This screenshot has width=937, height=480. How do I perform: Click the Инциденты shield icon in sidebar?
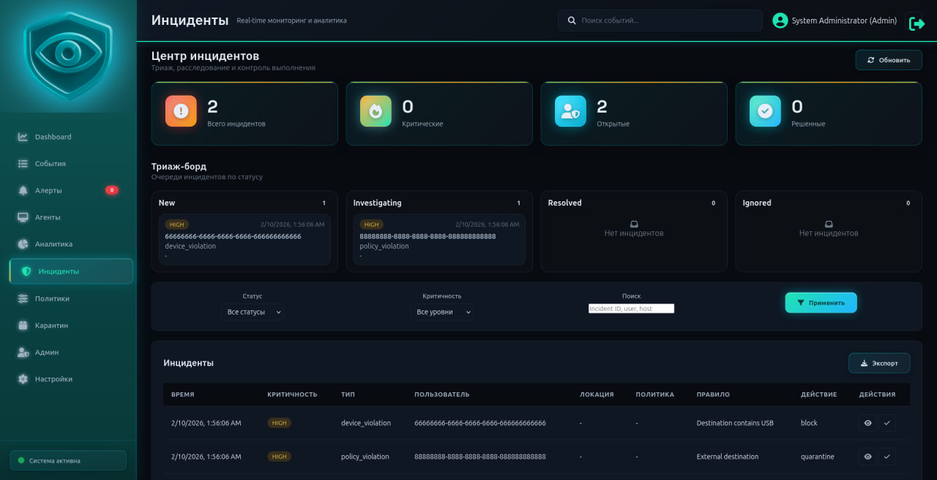click(26, 271)
